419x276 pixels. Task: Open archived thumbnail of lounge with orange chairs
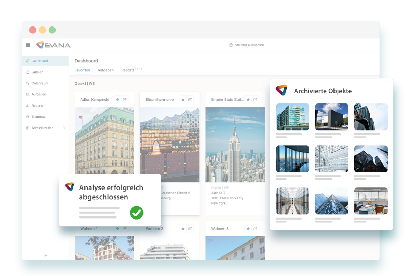point(371,201)
